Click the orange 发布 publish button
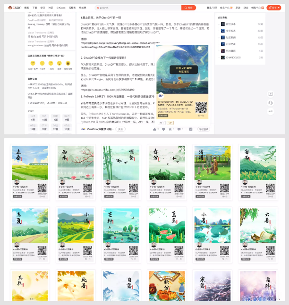Viewport: 289px width, 305px height. [x=273, y=8]
